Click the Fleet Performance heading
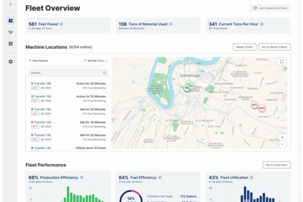Viewport: 303px width, 202px height. 46,165
